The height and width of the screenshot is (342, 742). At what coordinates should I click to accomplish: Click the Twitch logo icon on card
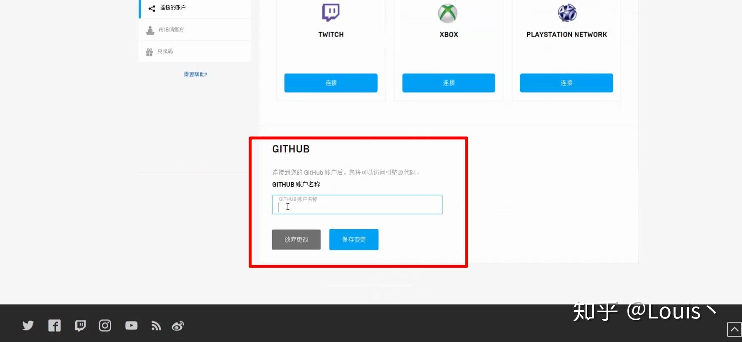(331, 12)
